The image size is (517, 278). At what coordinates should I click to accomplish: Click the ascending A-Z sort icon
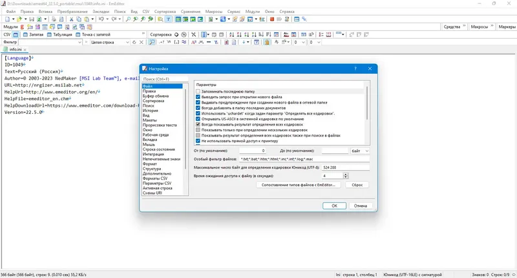click(x=232, y=35)
